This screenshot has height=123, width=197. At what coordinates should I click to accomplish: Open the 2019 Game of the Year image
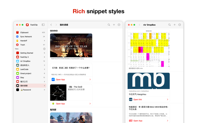pyautogui.click(x=71, y=45)
